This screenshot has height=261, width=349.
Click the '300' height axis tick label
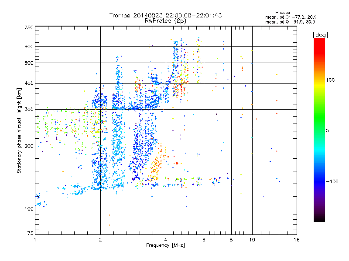[29, 110]
